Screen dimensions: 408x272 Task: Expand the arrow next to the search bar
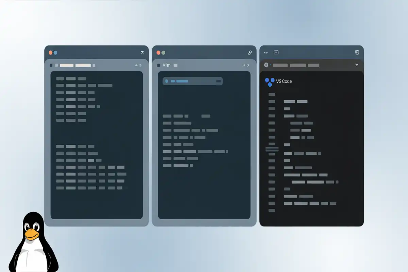(x=270, y=65)
